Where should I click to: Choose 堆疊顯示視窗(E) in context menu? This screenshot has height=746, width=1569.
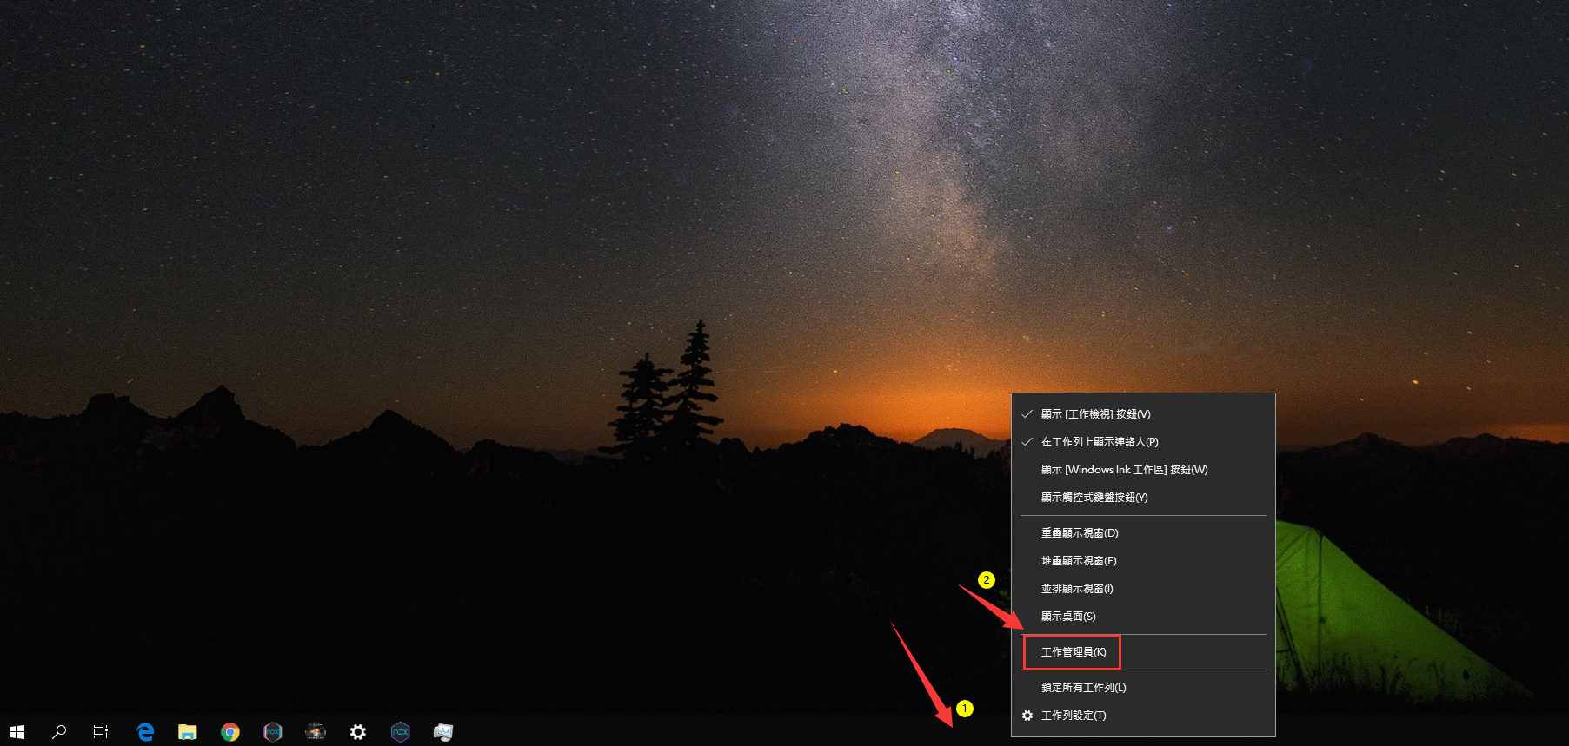pyautogui.click(x=1143, y=561)
